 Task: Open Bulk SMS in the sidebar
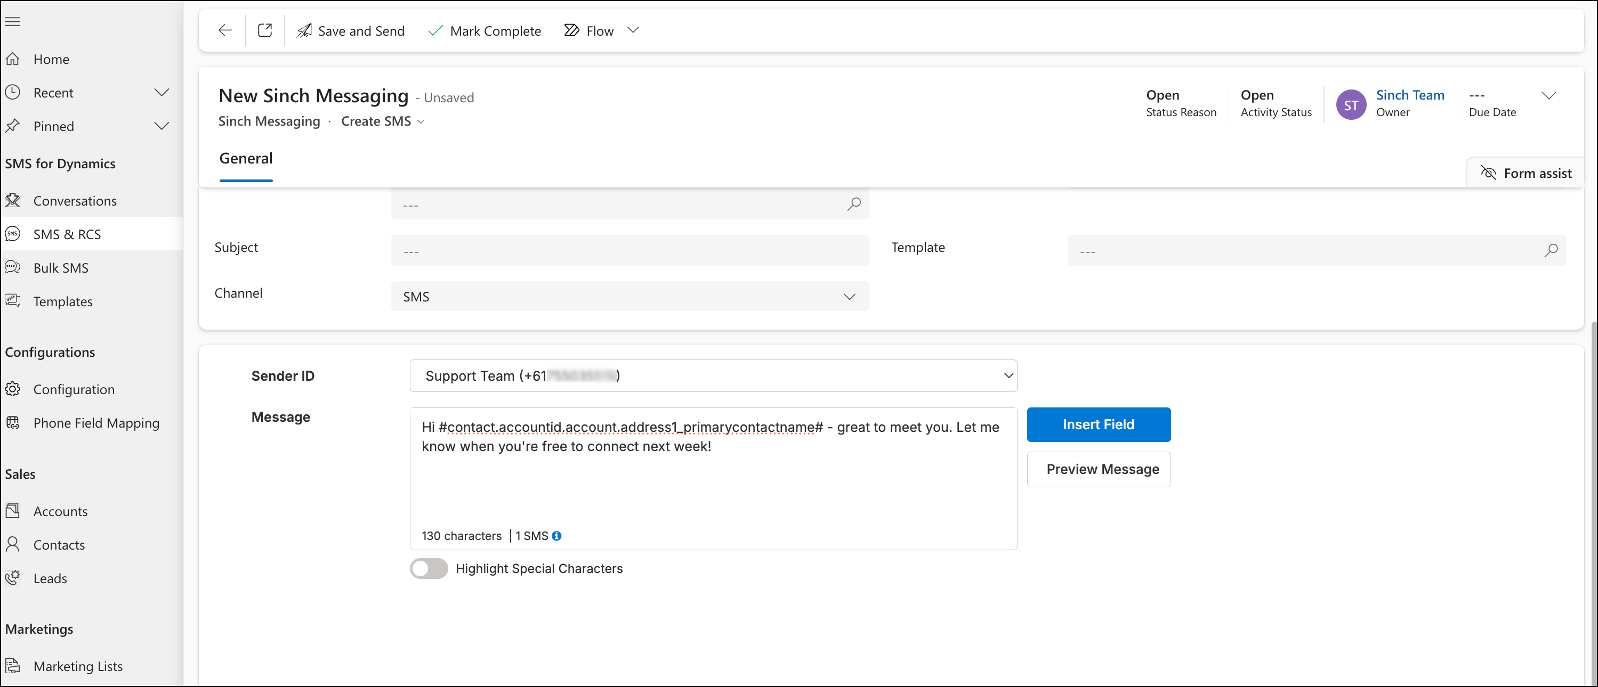pos(91,267)
